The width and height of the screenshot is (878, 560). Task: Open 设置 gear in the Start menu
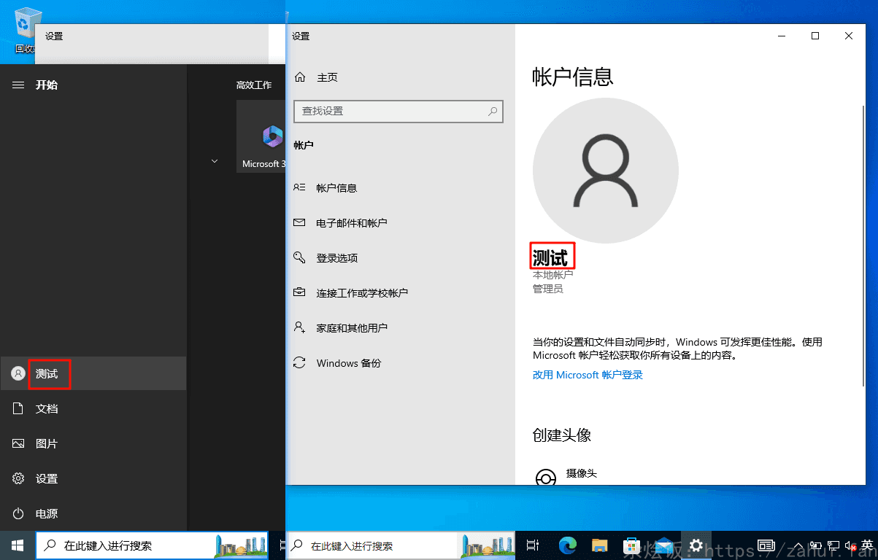pyautogui.click(x=46, y=479)
